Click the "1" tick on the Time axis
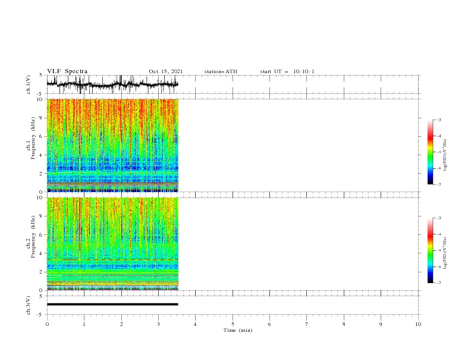The image size is (471, 364). point(84,324)
